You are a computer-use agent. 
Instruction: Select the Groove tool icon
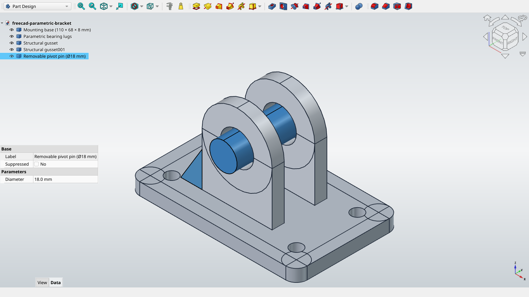pos(295,6)
